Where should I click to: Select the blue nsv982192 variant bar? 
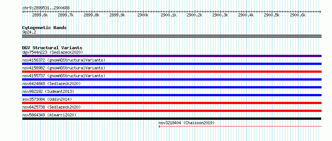[172, 95]
